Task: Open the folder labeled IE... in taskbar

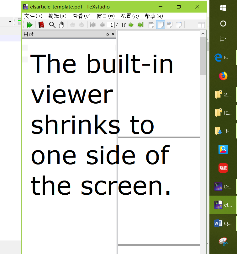Action: 223,113
